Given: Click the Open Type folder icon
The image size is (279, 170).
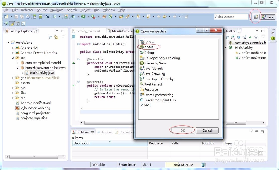Looking at the screenshot, I should click(x=121, y=17).
